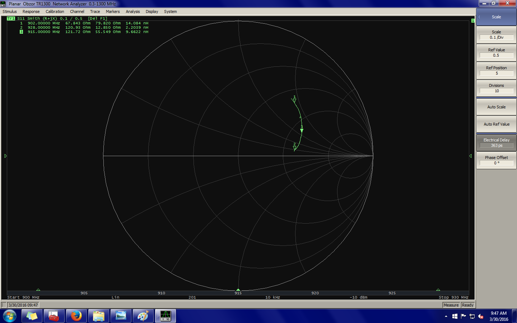Open the toolbox app in taskbar
517x323 pixels.
coord(54,316)
